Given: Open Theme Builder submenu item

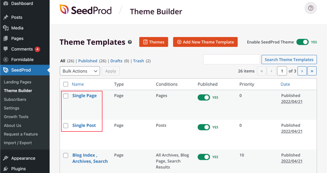Looking at the screenshot, I should pyautogui.click(x=18, y=91).
